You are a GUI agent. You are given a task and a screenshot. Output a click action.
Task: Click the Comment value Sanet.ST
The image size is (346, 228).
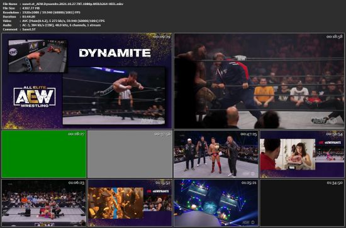pos(29,30)
